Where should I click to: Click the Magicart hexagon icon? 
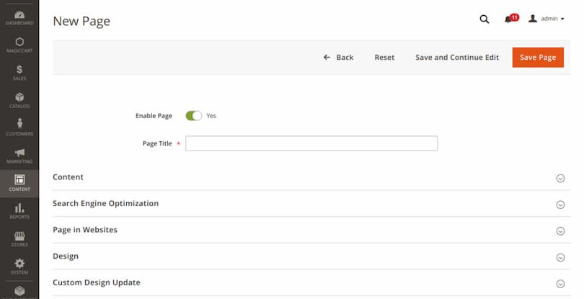click(x=19, y=45)
